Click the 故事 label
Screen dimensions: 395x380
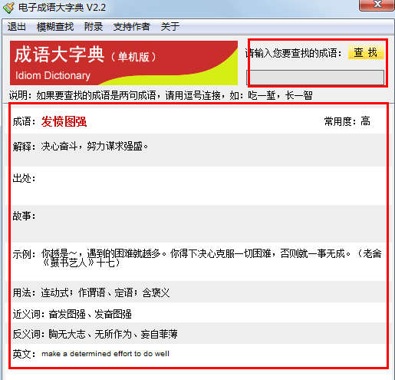[24, 216]
